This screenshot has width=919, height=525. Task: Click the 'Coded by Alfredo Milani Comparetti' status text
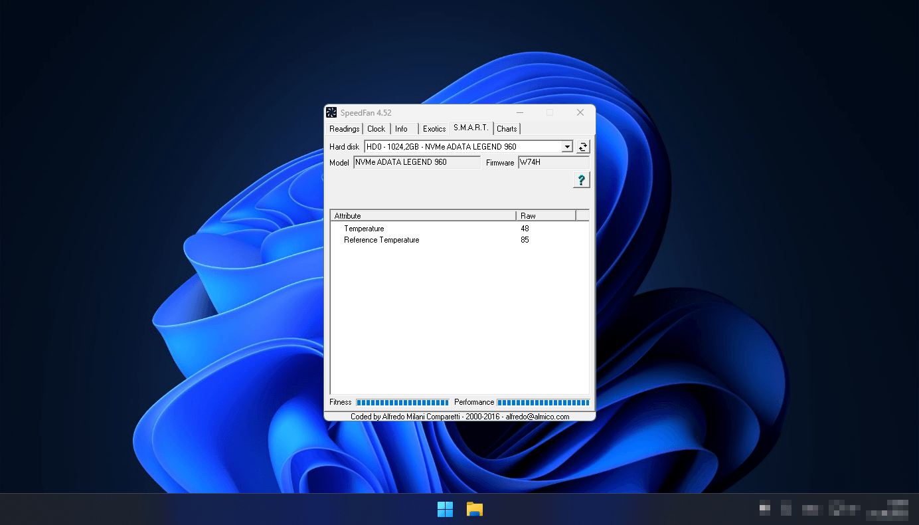tap(459, 417)
